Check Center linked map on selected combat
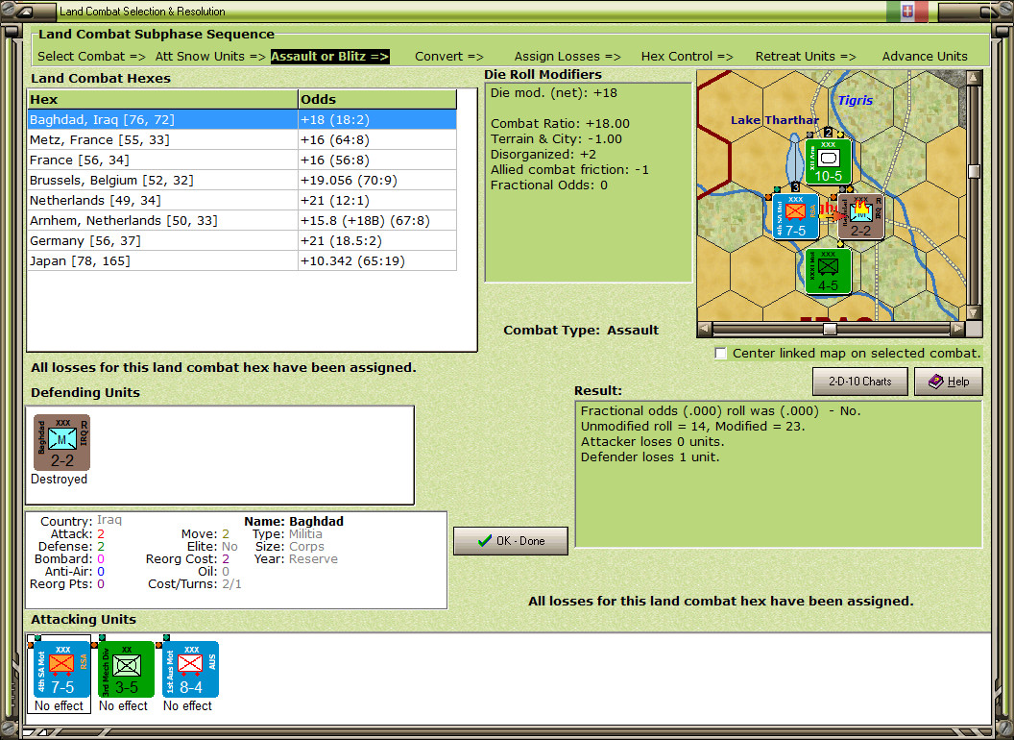1014x740 pixels. pyautogui.click(x=720, y=354)
